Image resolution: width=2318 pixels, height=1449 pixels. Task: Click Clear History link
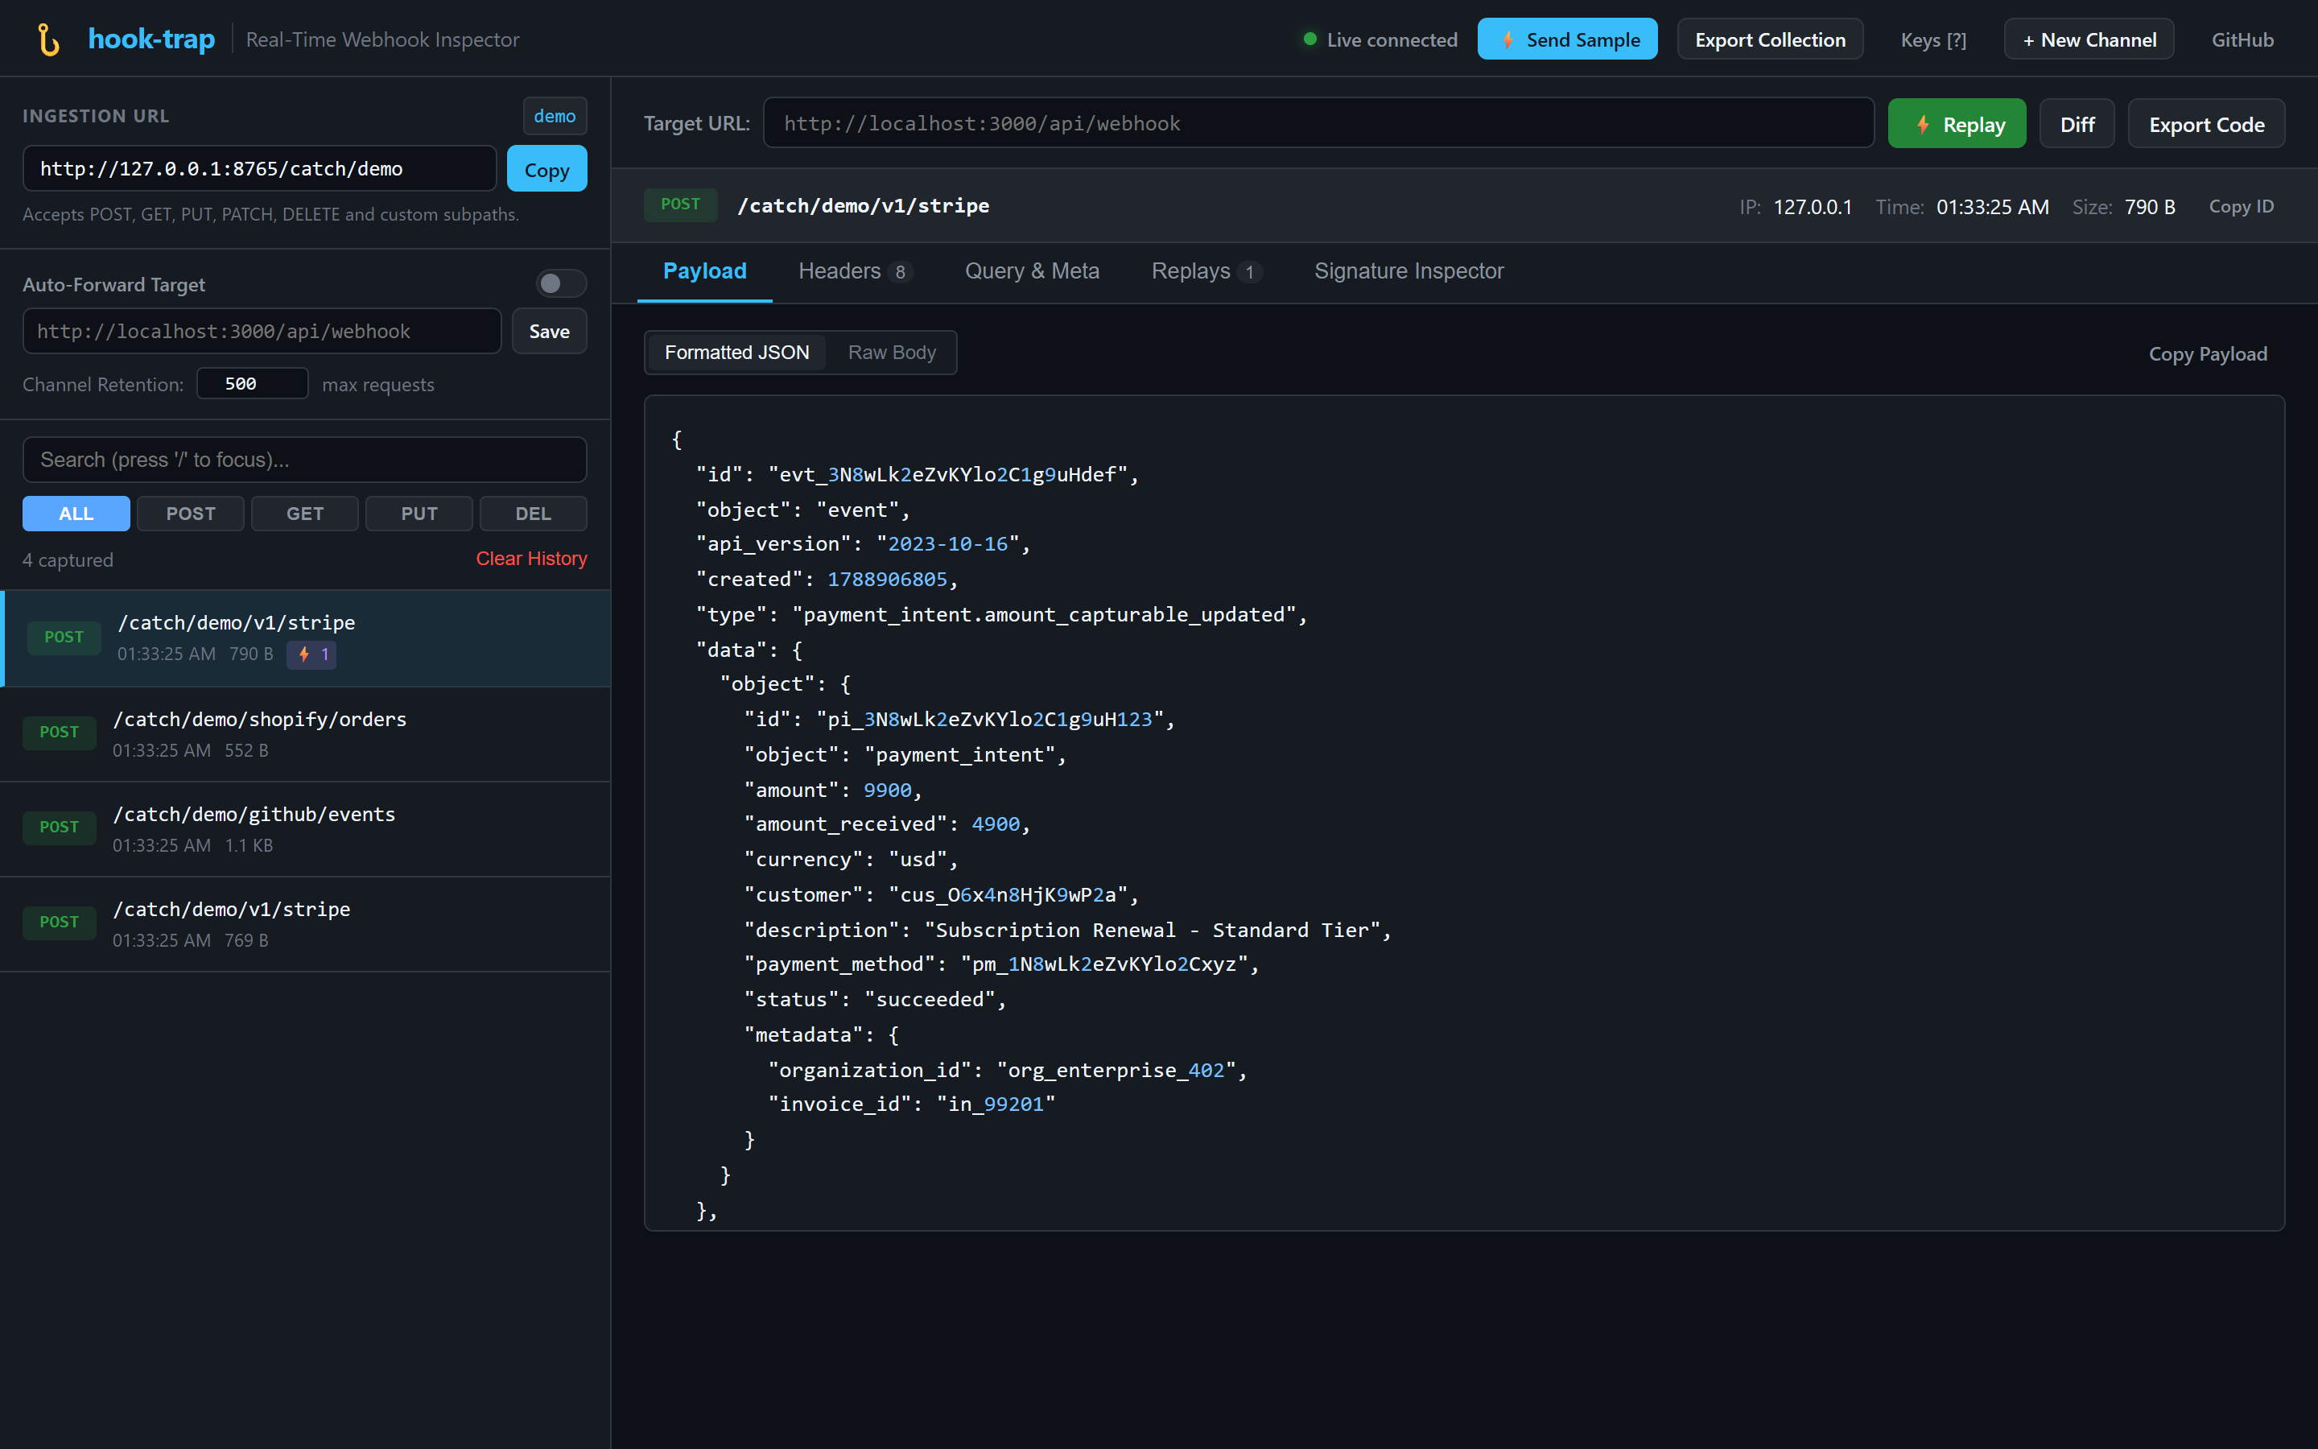point(531,559)
